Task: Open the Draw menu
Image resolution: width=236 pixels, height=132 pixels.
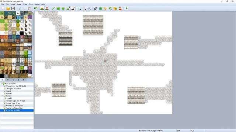Action: pos(19,4)
